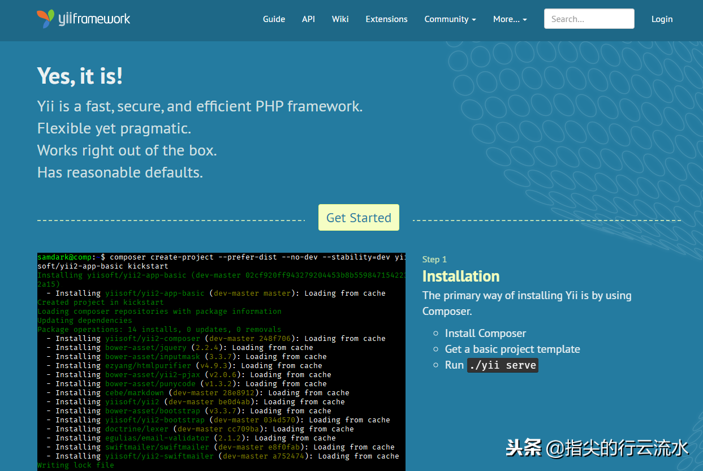Click terminal line 'Created project in kickstart'

pyautogui.click(x=101, y=302)
